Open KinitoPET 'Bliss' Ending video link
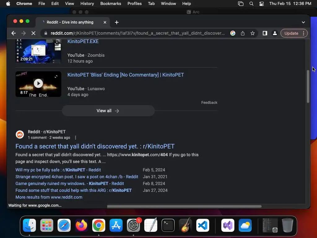The height and width of the screenshot is (238, 317). click(x=126, y=75)
